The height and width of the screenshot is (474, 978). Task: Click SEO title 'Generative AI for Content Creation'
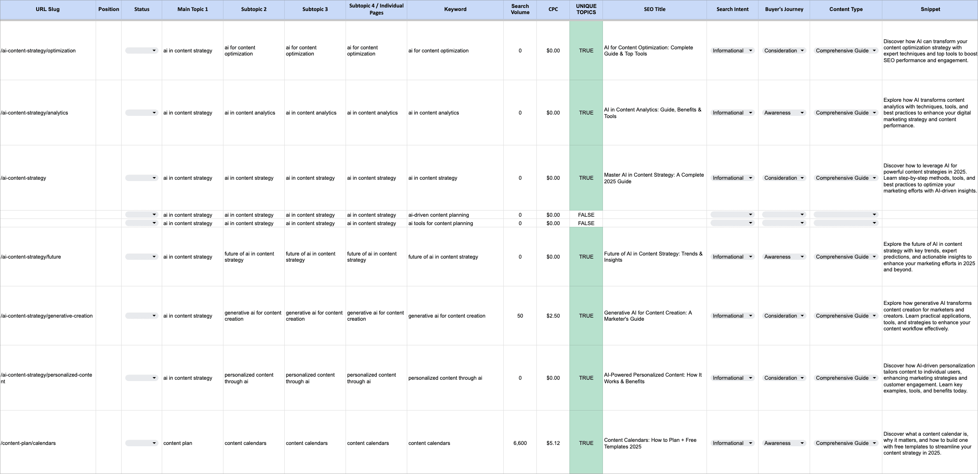click(654, 316)
